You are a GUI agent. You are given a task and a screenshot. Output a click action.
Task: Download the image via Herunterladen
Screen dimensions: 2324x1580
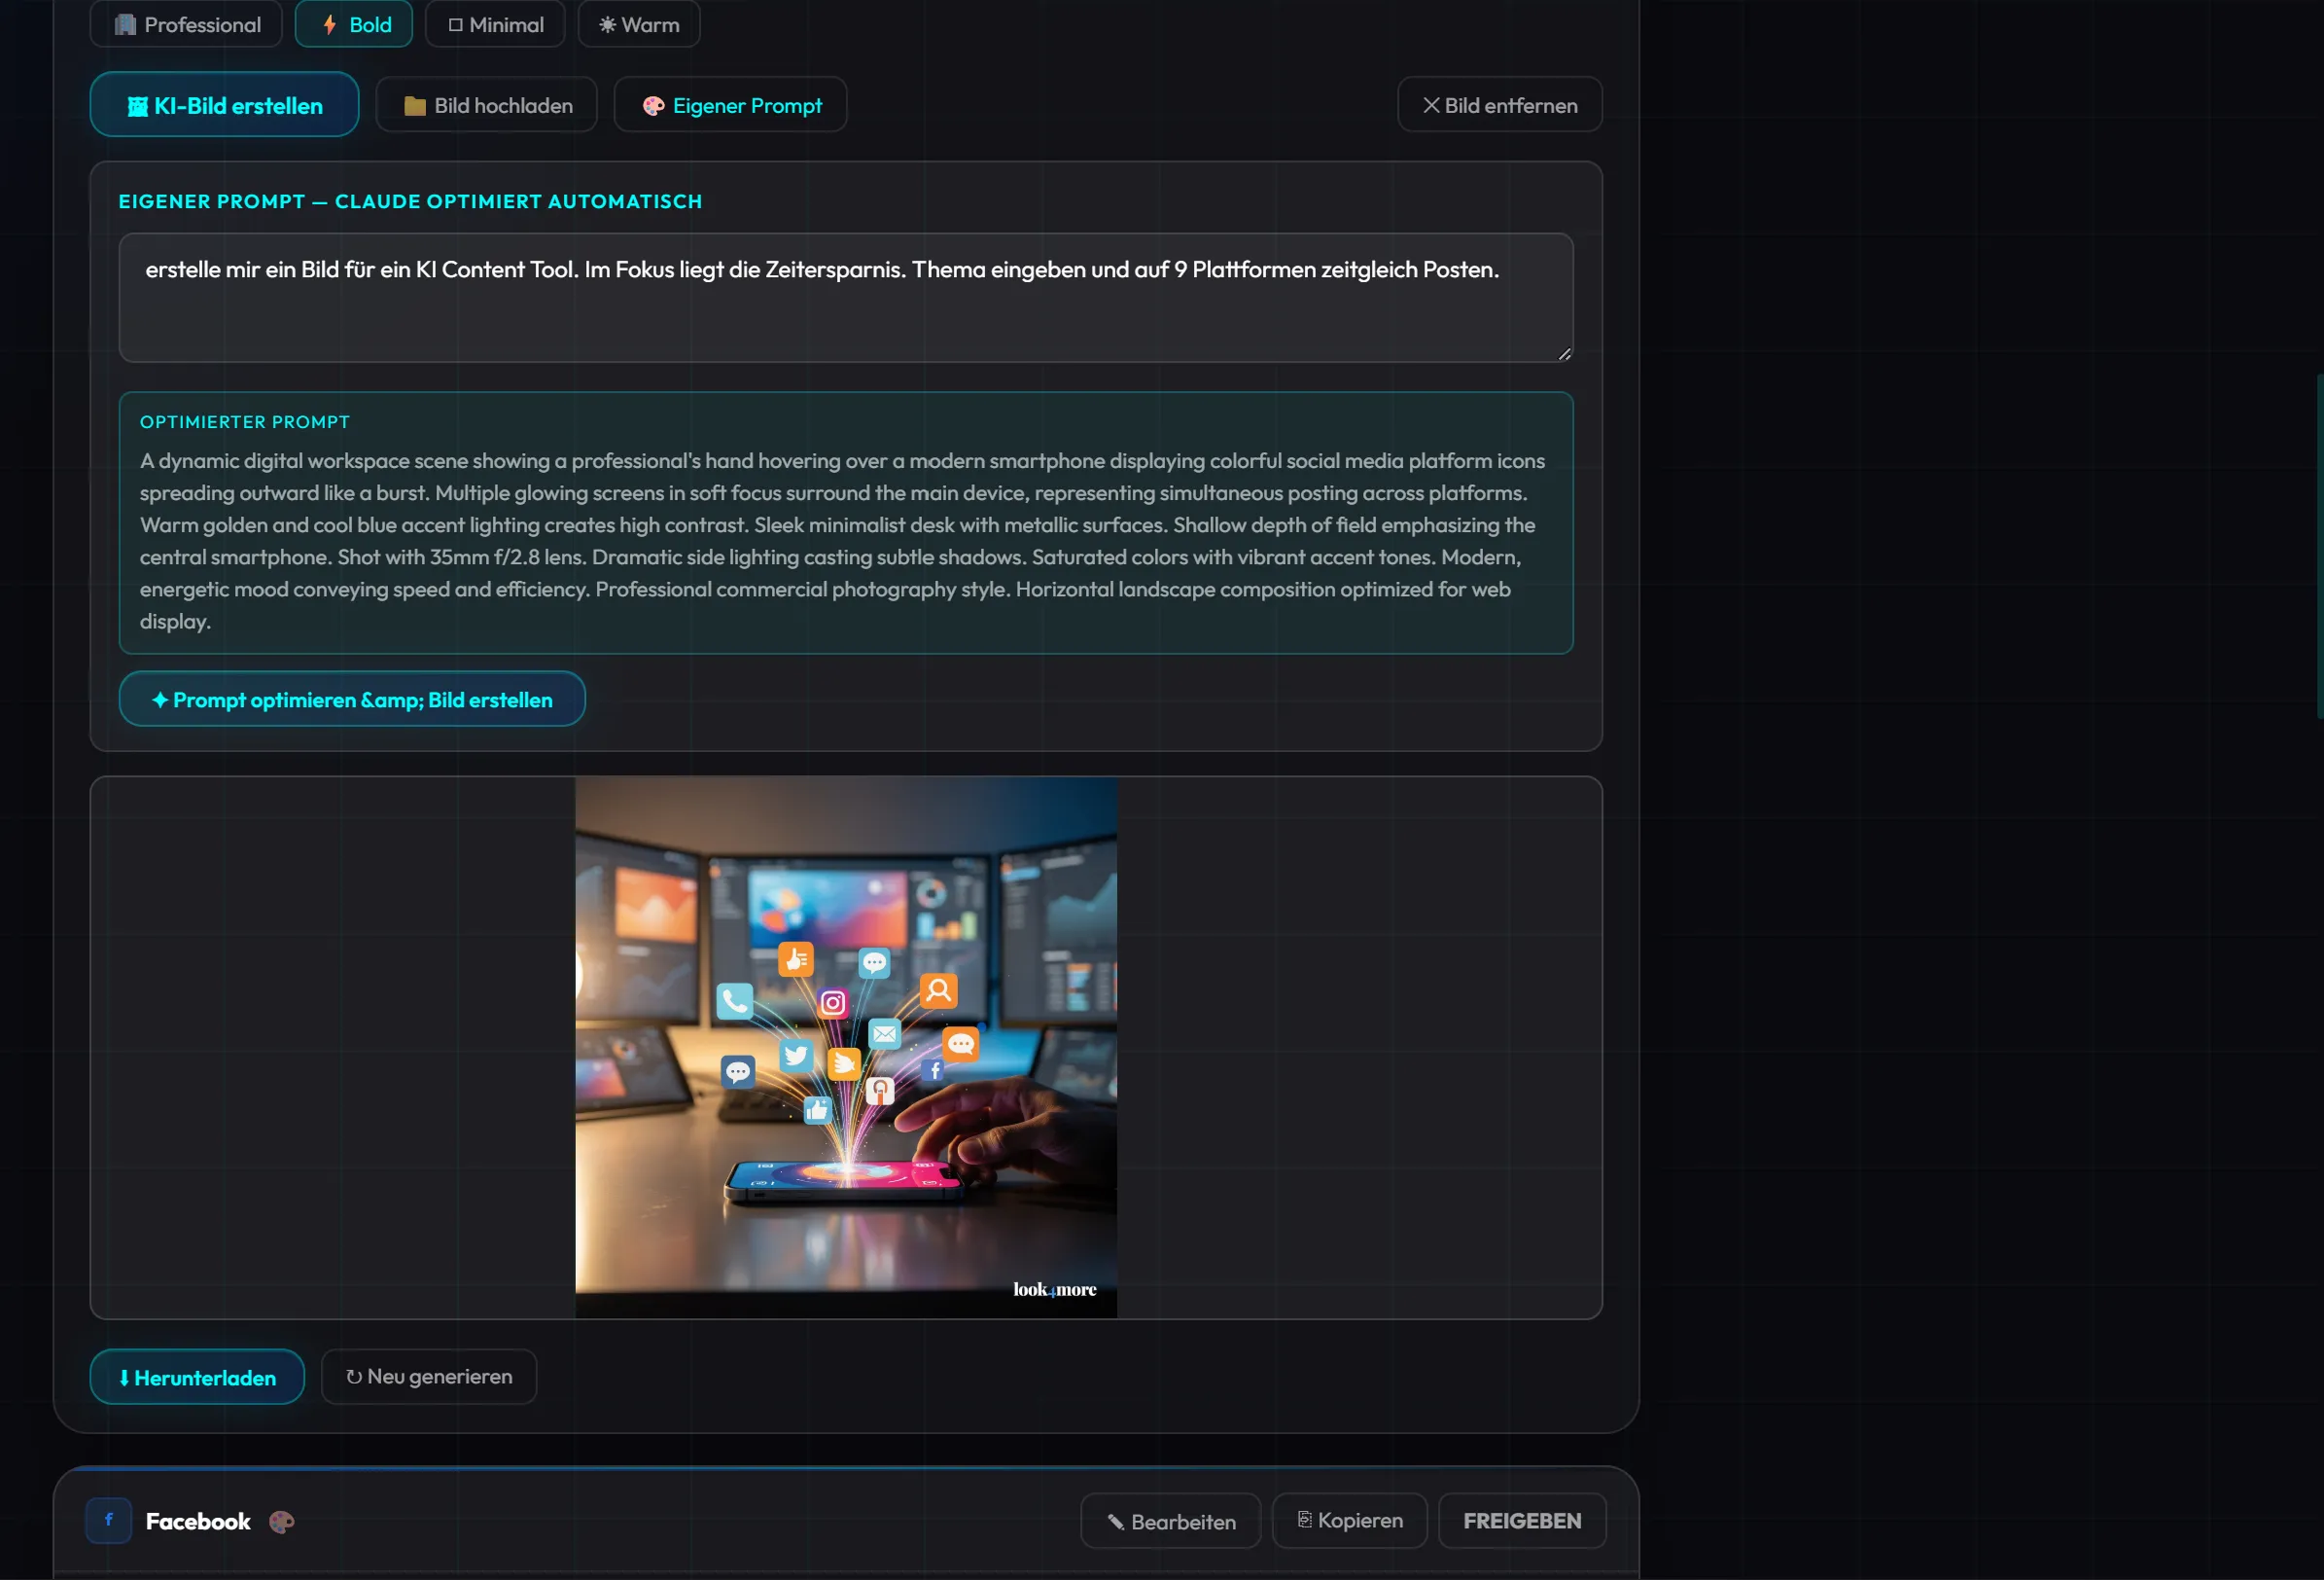[x=197, y=1377]
